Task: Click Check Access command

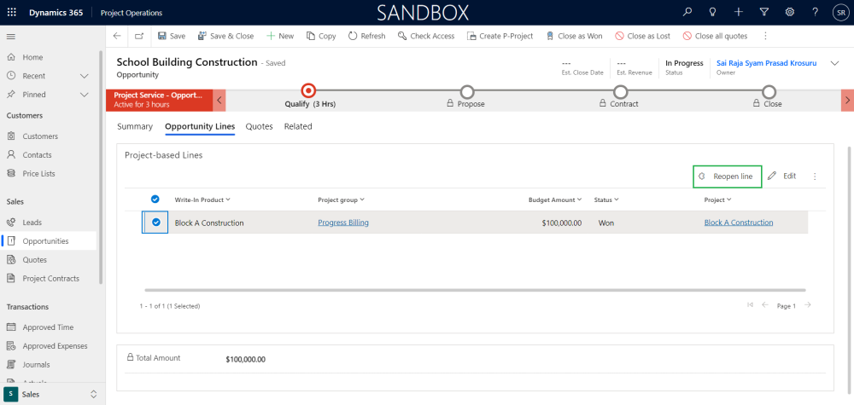Action: pos(426,36)
